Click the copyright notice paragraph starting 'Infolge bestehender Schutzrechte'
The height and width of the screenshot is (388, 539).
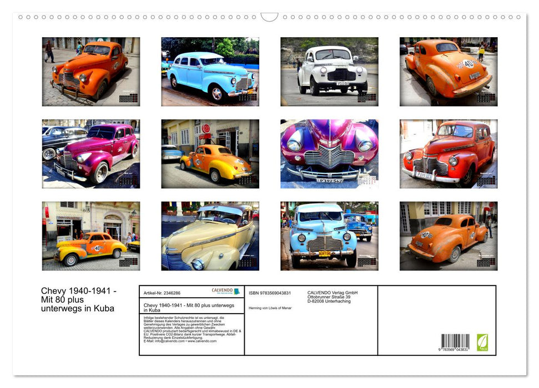pyautogui.click(x=192, y=329)
